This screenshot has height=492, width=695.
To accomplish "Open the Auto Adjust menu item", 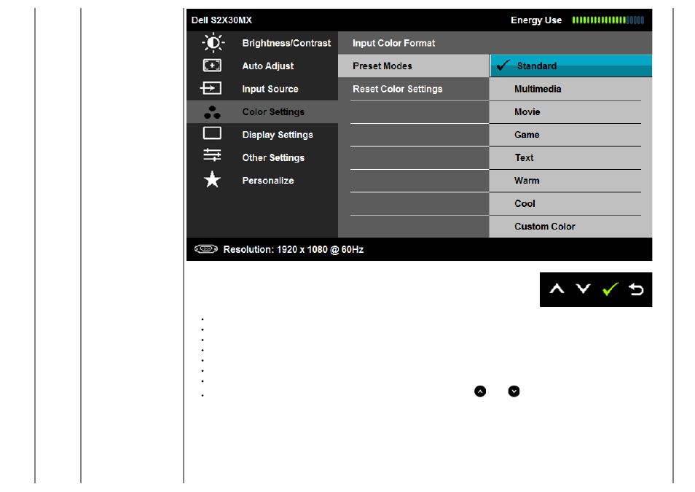I will 262,66.
